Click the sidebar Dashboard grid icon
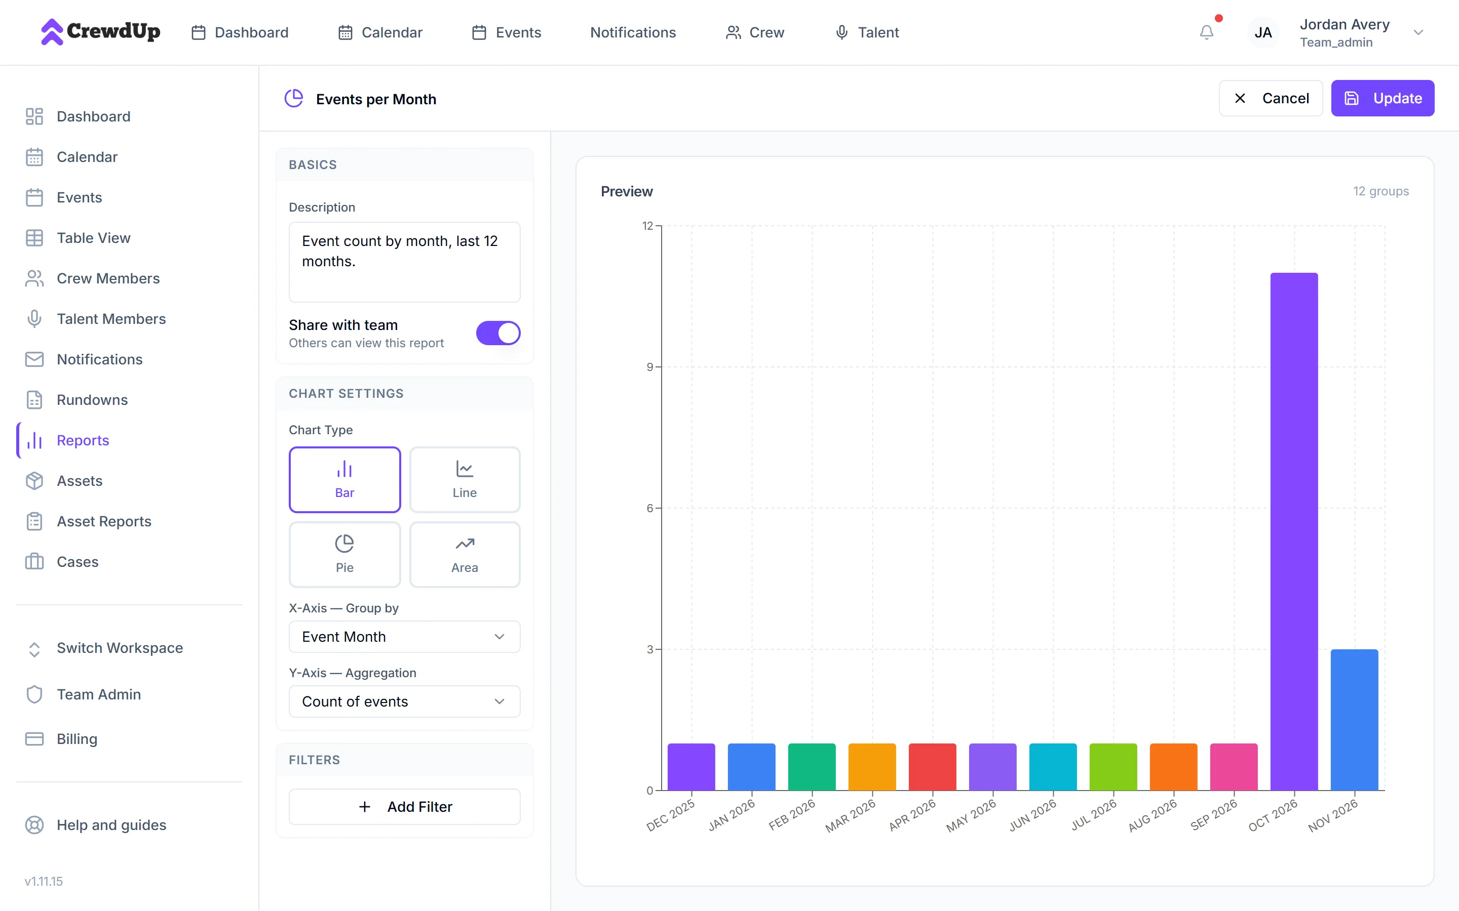The width and height of the screenshot is (1459, 911). (x=34, y=116)
